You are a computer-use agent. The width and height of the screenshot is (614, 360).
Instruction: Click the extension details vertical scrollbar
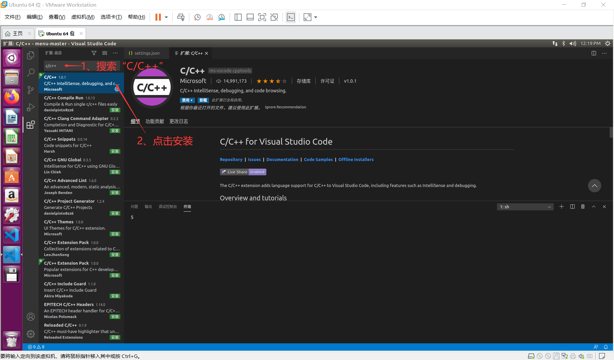(x=611, y=132)
